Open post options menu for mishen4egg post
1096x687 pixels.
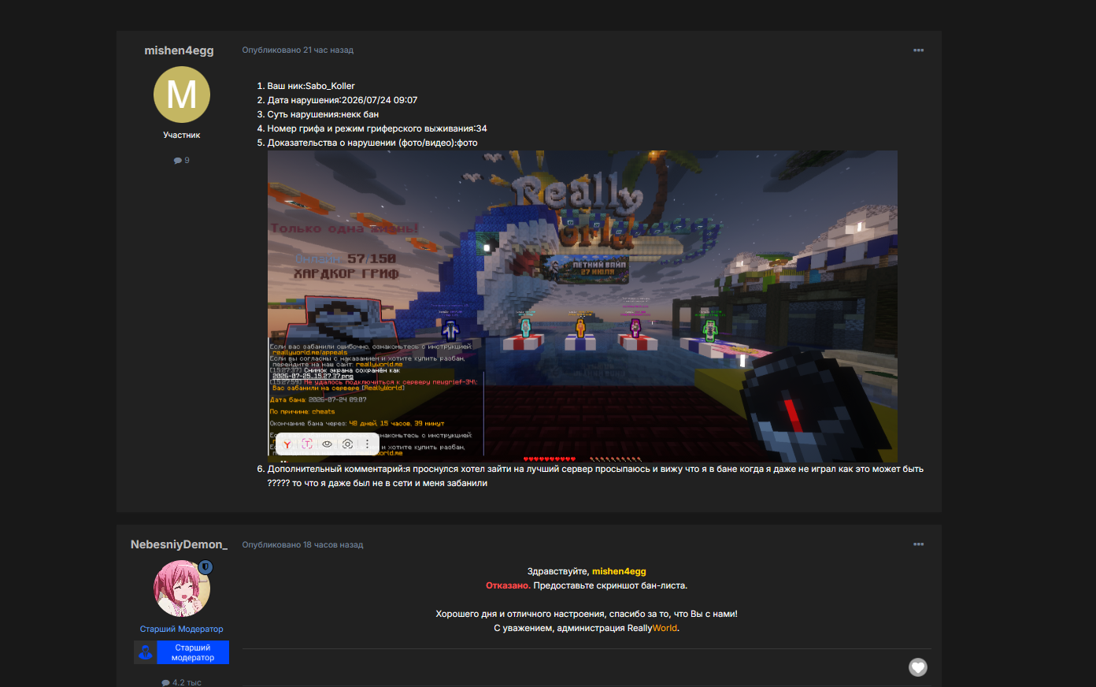(918, 50)
